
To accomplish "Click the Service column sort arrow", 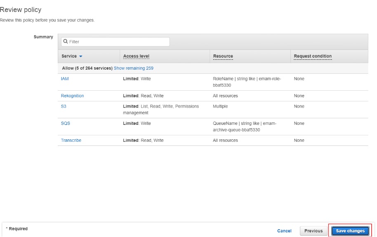I will pyautogui.click(x=81, y=56).
